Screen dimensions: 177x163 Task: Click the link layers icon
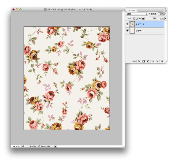[x=135, y=61]
